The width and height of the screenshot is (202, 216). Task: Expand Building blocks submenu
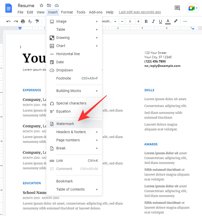(74, 91)
